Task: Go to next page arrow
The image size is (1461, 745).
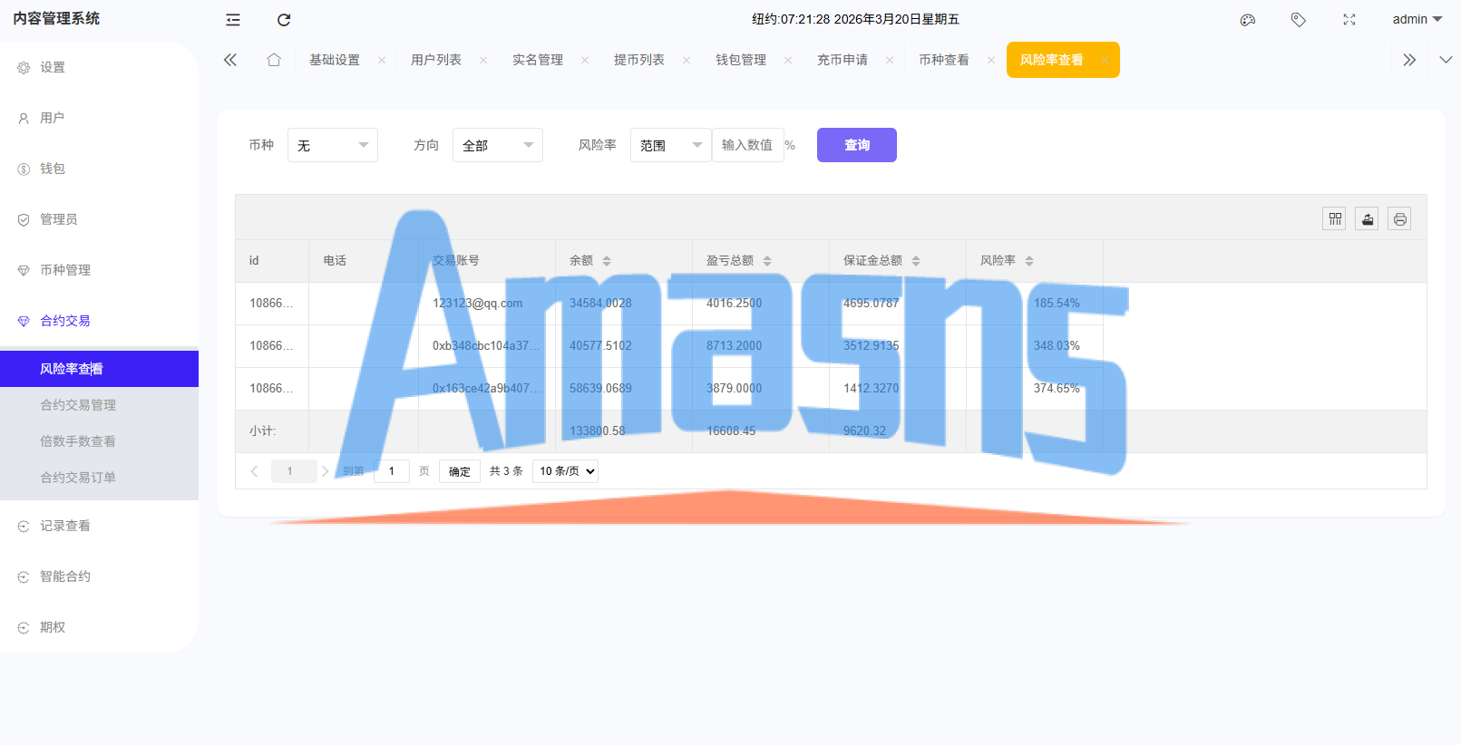Action: pyautogui.click(x=325, y=471)
